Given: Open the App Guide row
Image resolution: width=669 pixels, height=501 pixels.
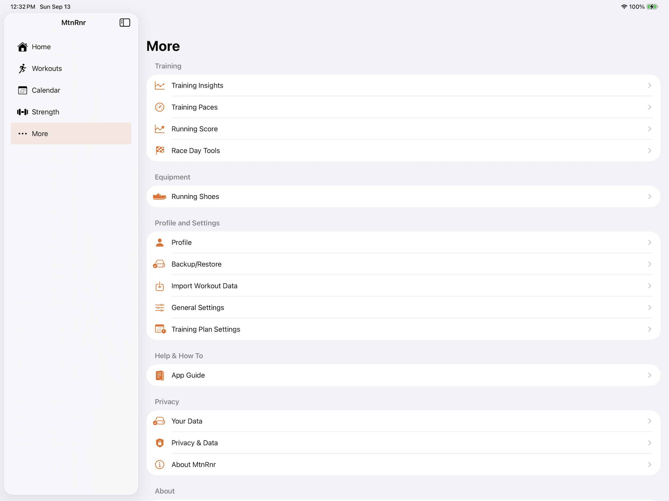Looking at the screenshot, I should coord(403,375).
